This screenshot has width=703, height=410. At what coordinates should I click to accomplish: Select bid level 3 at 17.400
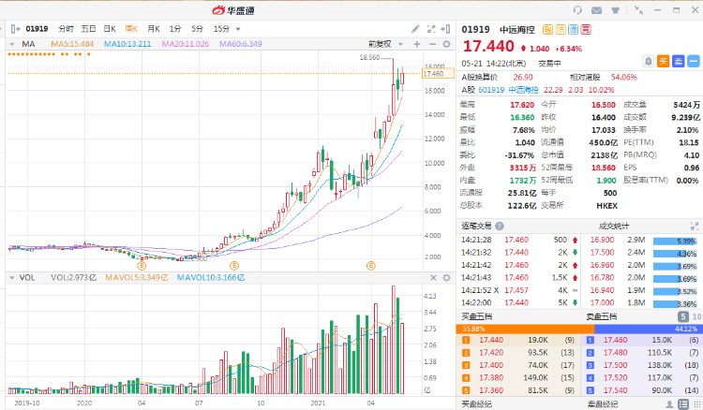pyautogui.click(x=518, y=365)
